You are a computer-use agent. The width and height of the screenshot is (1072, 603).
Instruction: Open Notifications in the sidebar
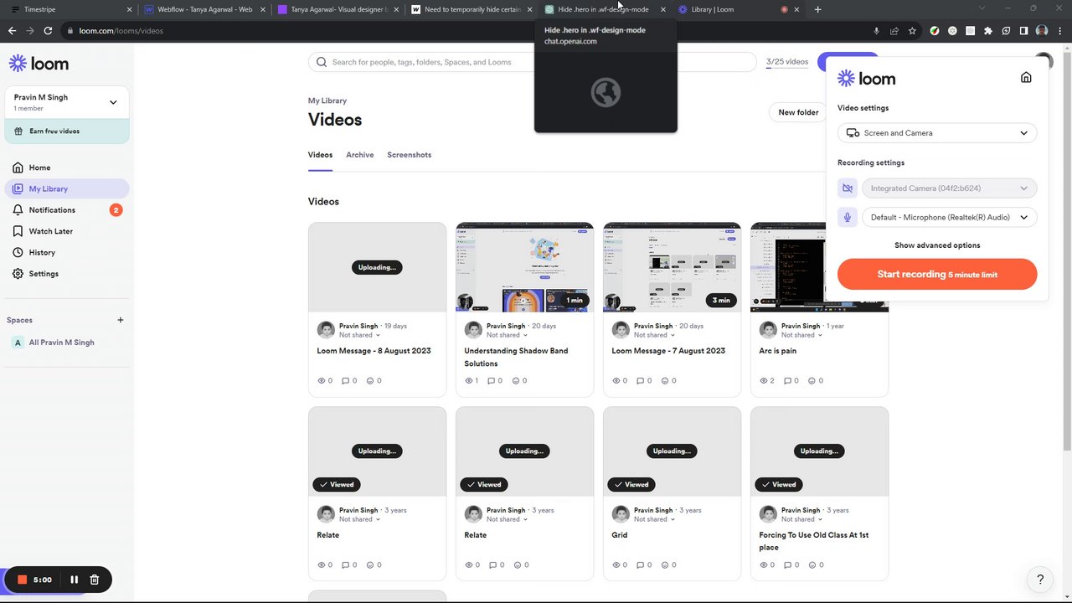(67, 210)
